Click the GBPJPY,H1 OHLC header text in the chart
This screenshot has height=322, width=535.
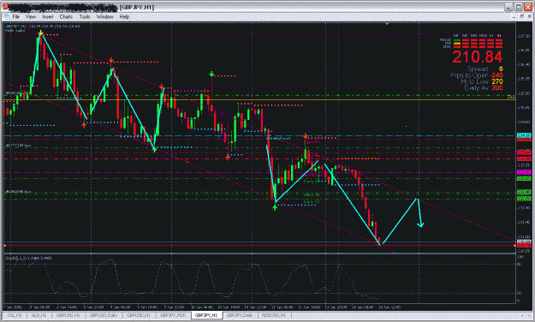(43, 26)
